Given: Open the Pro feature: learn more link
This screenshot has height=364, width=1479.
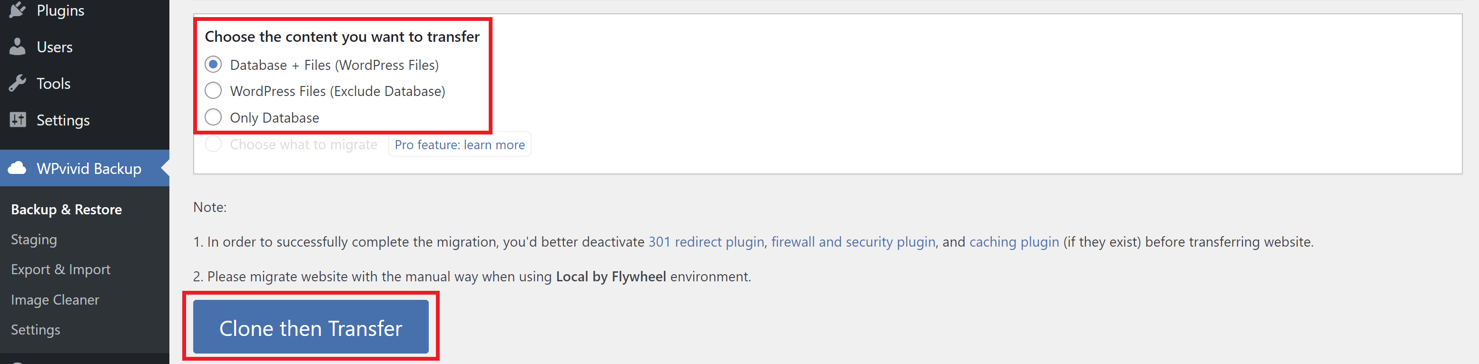Looking at the screenshot, I should [x=459, y=144].
